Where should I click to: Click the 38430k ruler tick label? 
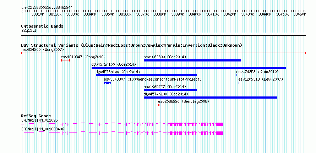pyautogui.click(x=247, y=14)
